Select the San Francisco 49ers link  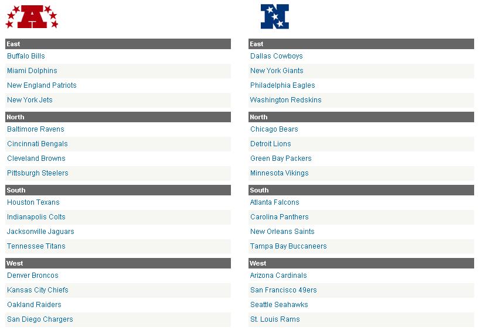[x=284, y=290]
